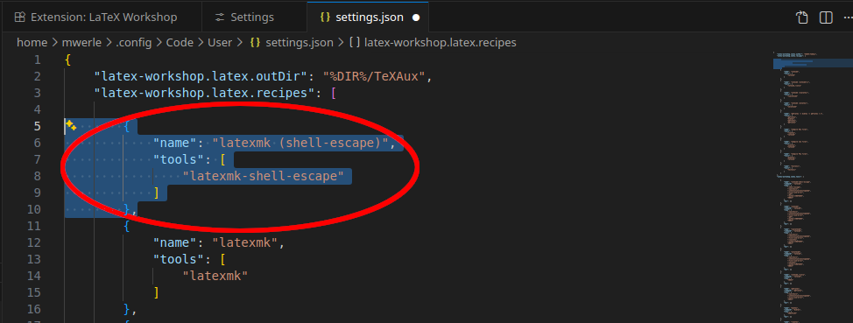Split the editor to the right
This screenshot has height=323, width=853.
[x=826, y=18]
